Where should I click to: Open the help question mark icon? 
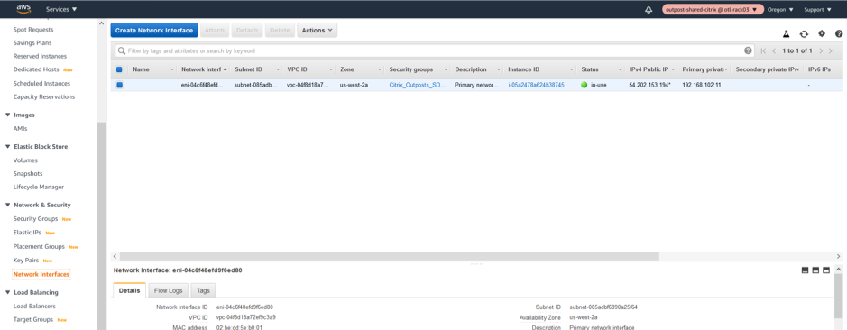839,33
